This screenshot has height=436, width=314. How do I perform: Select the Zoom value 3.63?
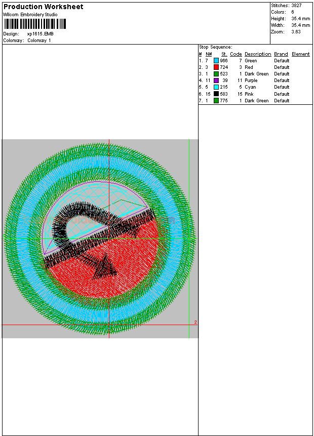pos(296,32)
